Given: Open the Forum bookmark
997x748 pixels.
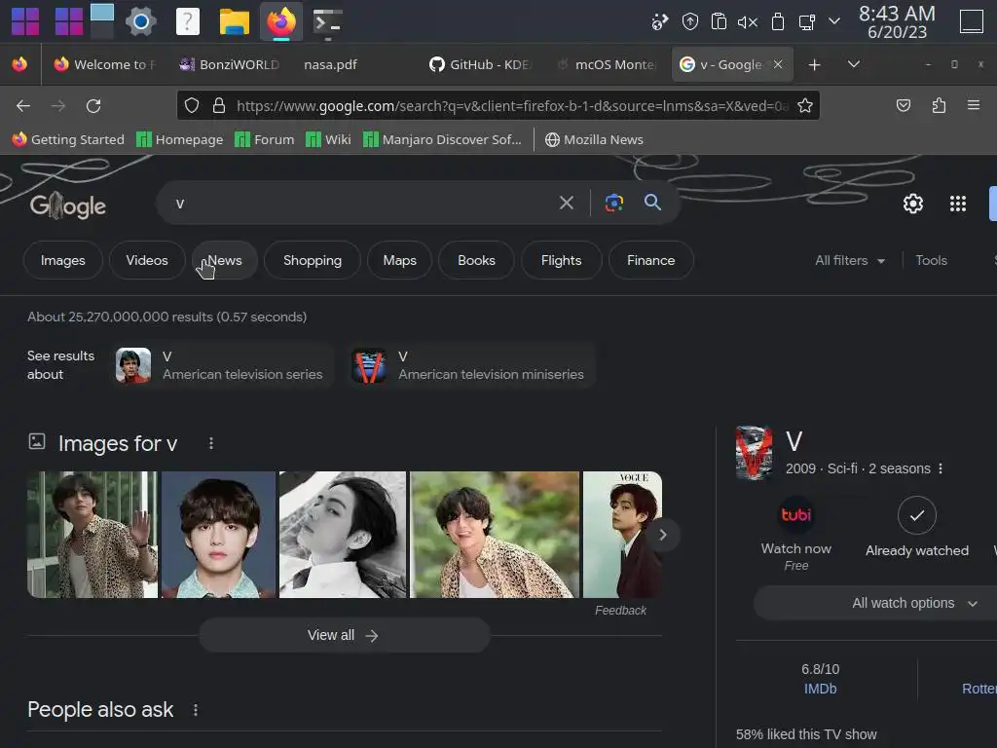Looking at the screenshot, I should click(x=265, y=139).
